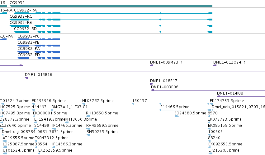This screenshot has width=265, height=155.
Task: Click the IP14566.3prime label
Action: [x=67, y=144]
